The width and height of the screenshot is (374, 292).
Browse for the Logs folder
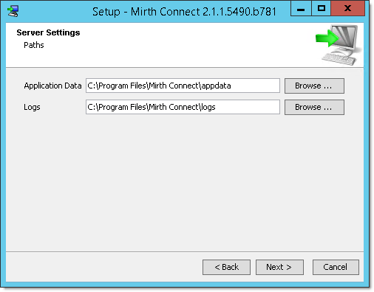(314, 107)
